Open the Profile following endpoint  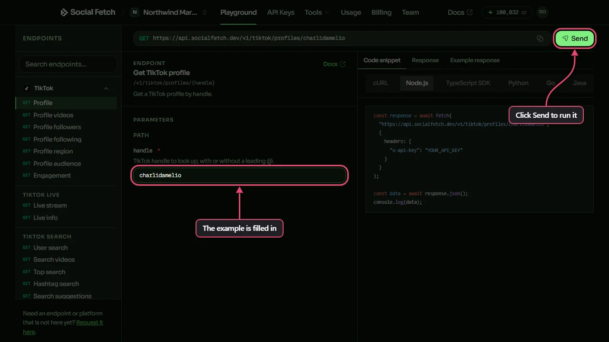coord(66,139)
